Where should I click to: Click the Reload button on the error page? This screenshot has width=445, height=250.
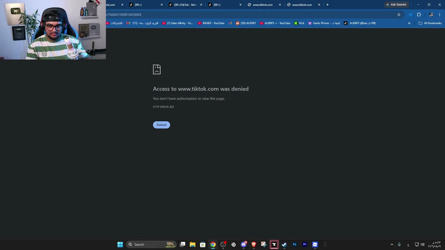[x=161, y=125]
